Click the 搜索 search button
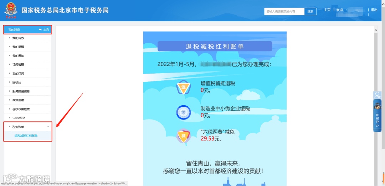The image size is (385, 186). coord(310,11)
